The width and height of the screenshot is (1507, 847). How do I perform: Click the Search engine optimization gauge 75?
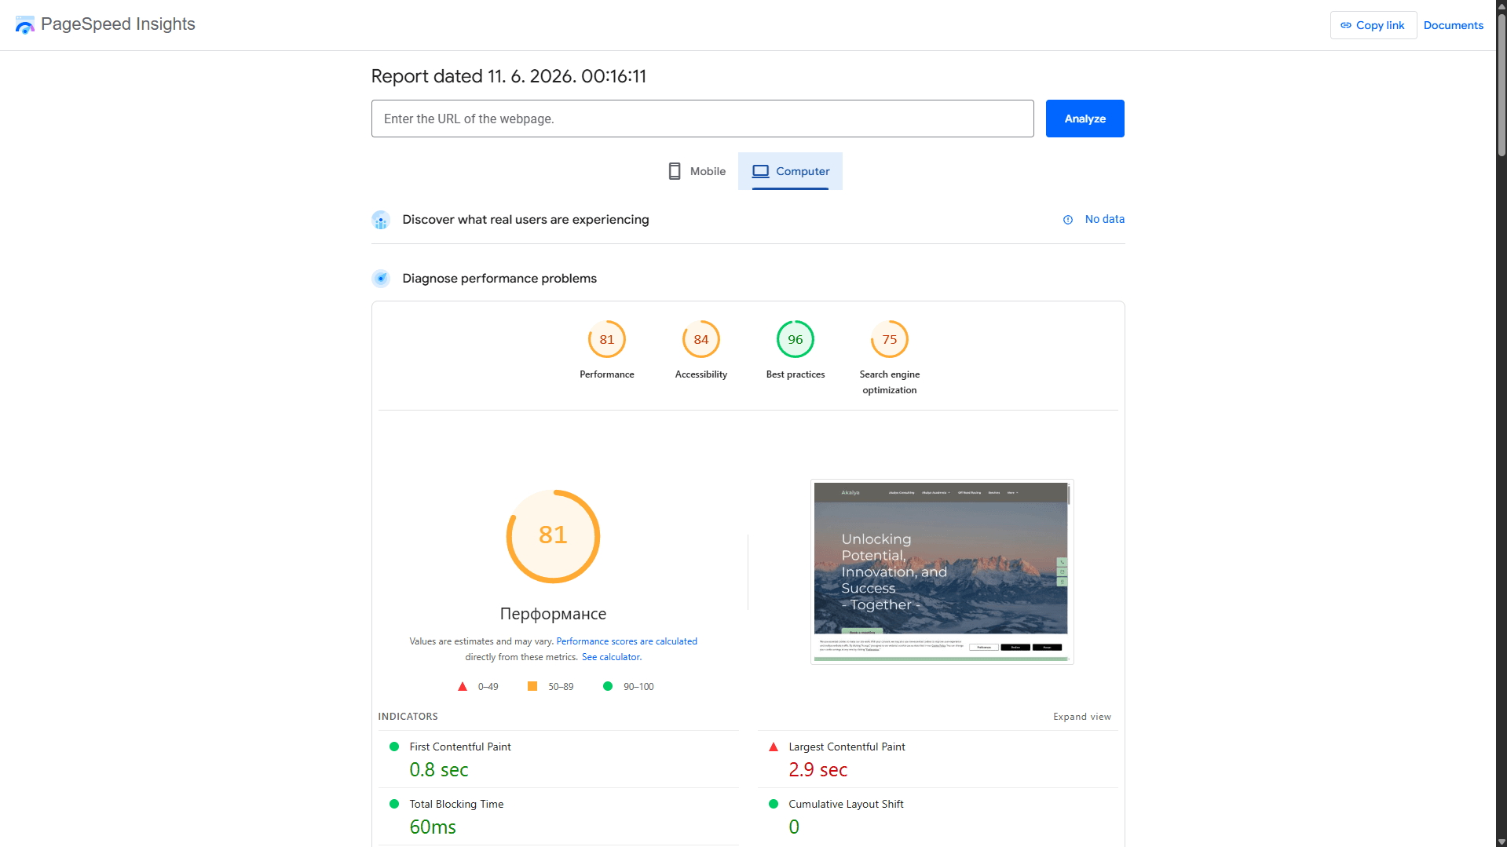pos(890,339)
